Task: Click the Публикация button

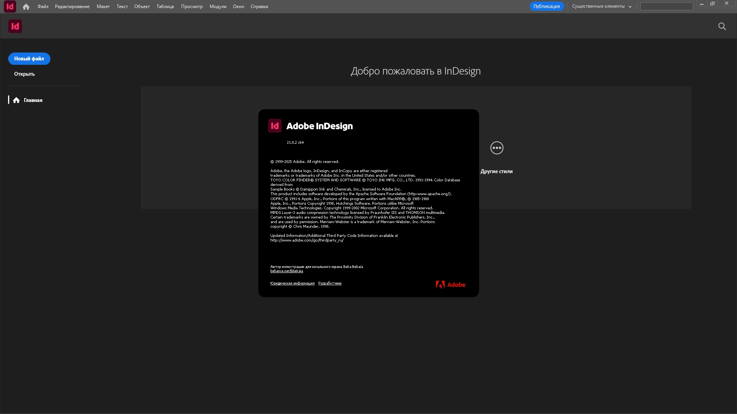Action: [546, 7]
